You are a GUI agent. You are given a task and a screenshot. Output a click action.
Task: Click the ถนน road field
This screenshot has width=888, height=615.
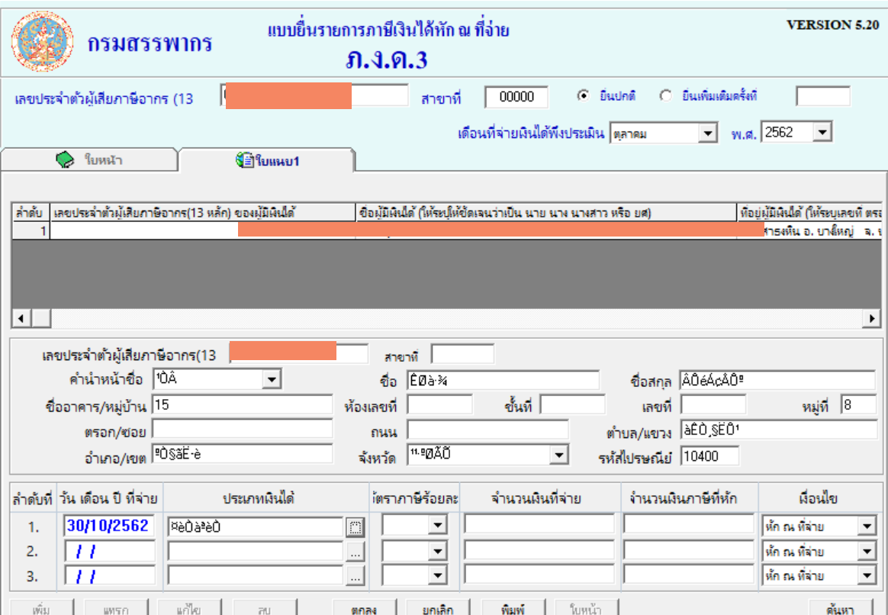[487, 430]
